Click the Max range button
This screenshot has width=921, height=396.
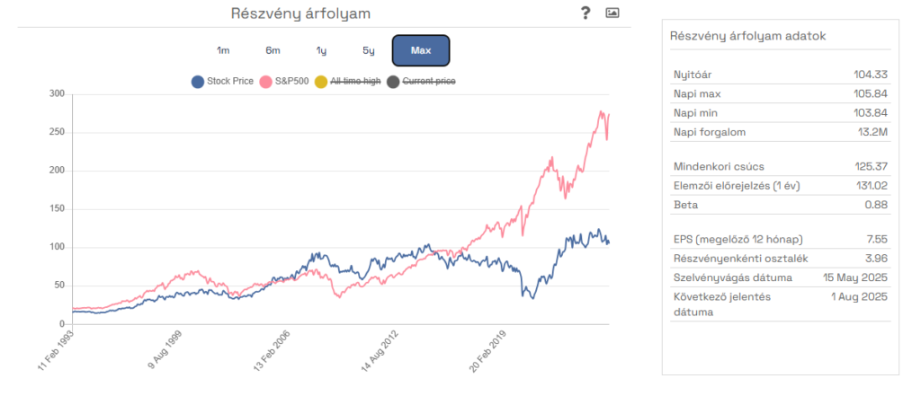[421, 50]
